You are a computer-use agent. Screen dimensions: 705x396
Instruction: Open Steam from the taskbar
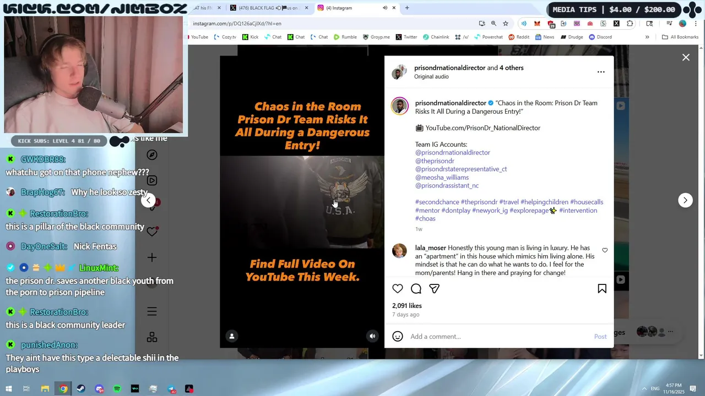tap(81, 389)
